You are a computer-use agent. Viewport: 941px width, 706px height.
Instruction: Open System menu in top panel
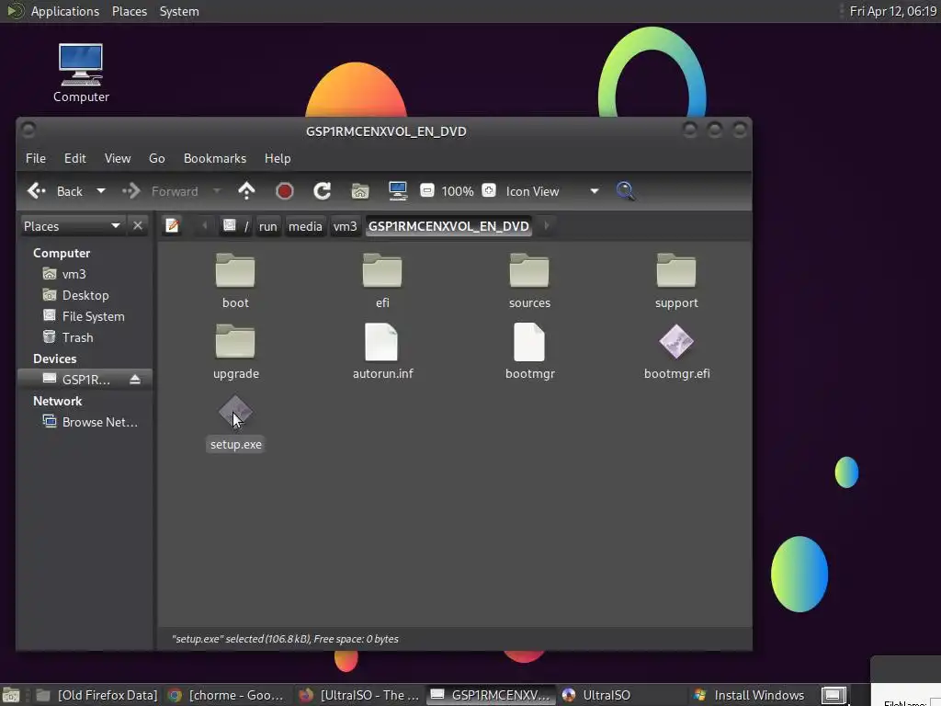pos(179,11)
